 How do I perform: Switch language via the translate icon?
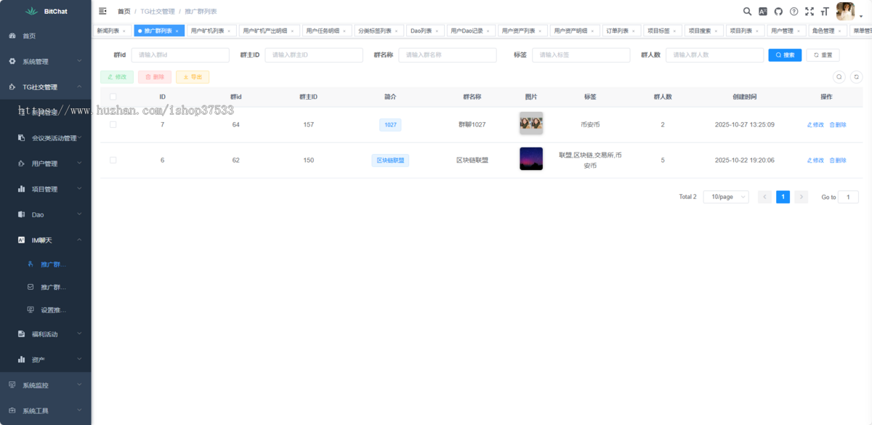tap(763, 11)
